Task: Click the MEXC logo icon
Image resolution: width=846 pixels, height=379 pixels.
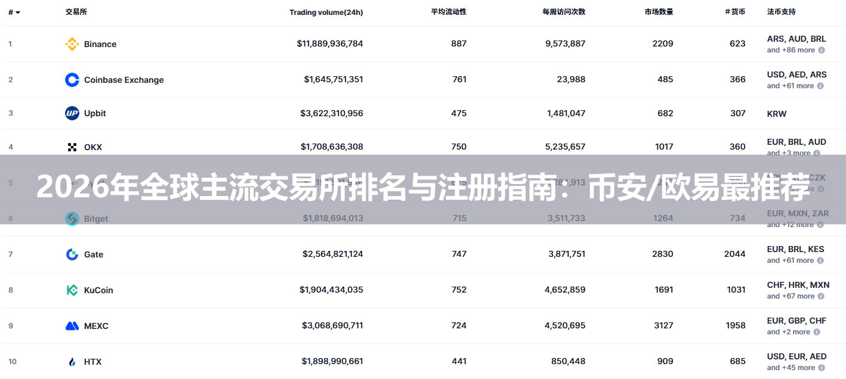Action: pos(72,326)
